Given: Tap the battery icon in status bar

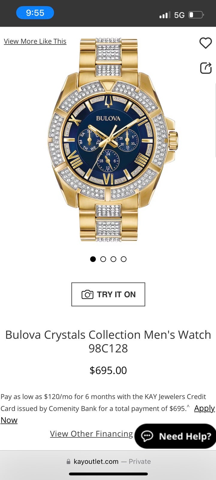Looking at the screenshot, I should click(196, 15).
